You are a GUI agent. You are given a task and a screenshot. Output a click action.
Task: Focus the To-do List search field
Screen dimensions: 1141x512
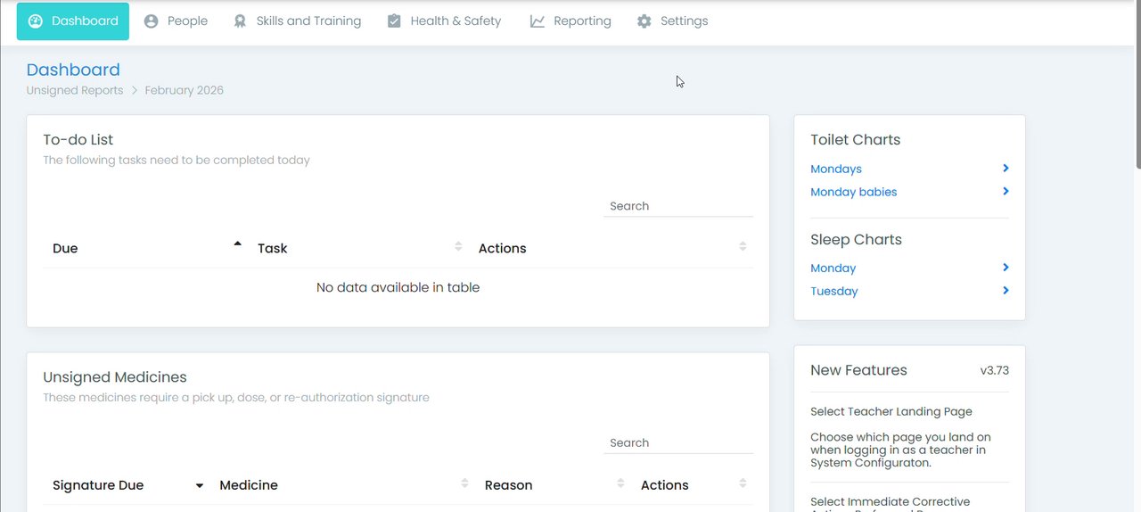[677, 206]
